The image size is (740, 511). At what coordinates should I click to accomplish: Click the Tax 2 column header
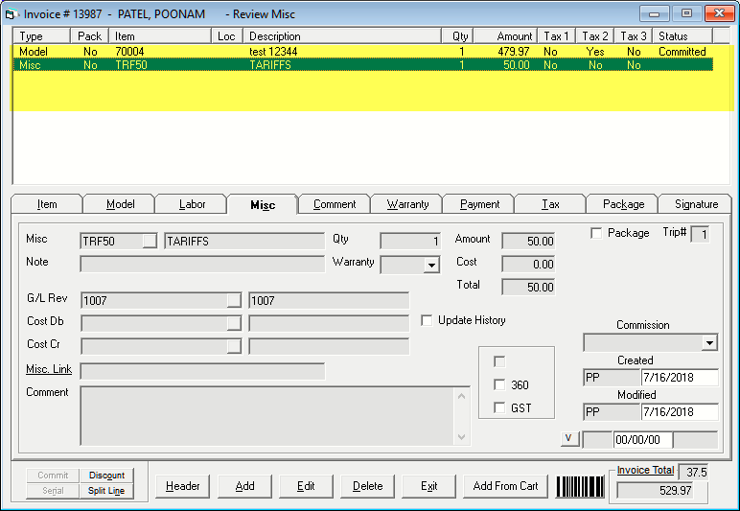[594, 36]
